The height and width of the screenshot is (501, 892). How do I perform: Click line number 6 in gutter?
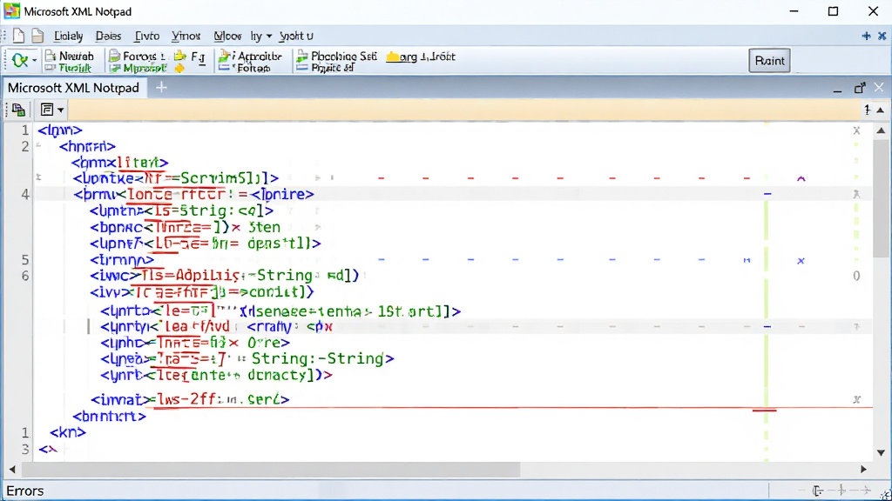tap(25, 276)
